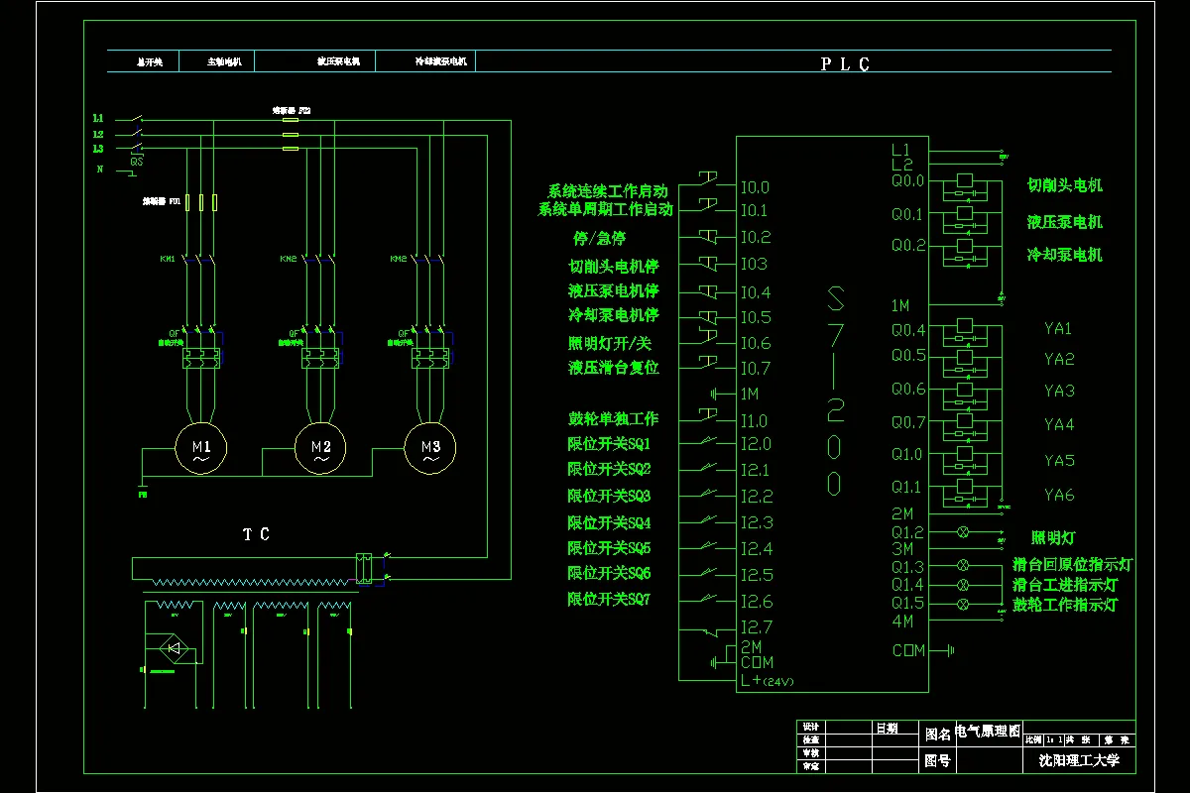Click the 系统单周期工作启动 input label
Screen dimensions: 1190x793
point(606,209)
